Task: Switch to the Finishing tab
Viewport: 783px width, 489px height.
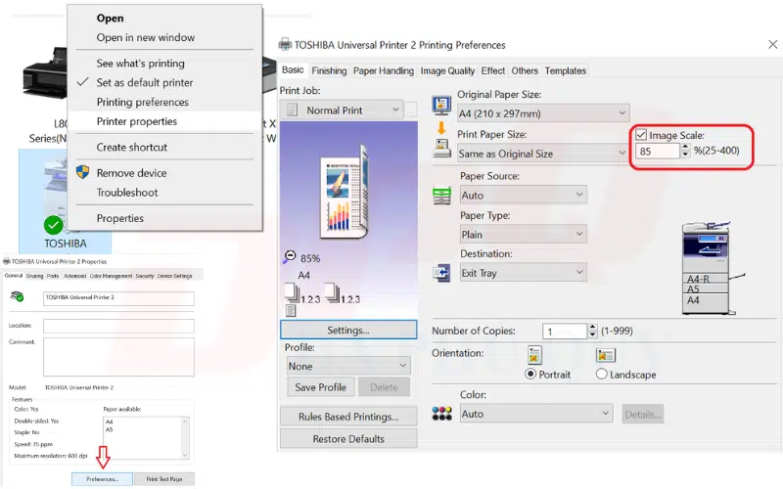Action: [x=329, y=70]
